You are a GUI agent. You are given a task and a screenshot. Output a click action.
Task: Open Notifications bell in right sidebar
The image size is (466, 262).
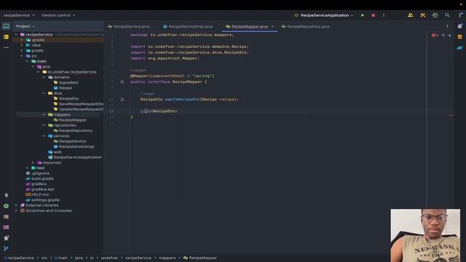point(459,26)
